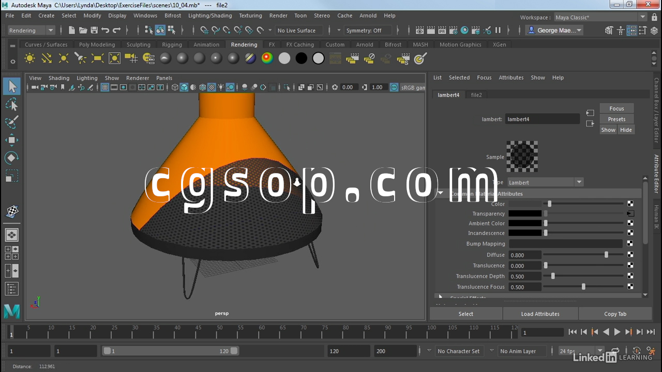This screenshot has height=372, width=662.
Task: Pick the solid black material ball shelf icon
Action: pos(302,58)
